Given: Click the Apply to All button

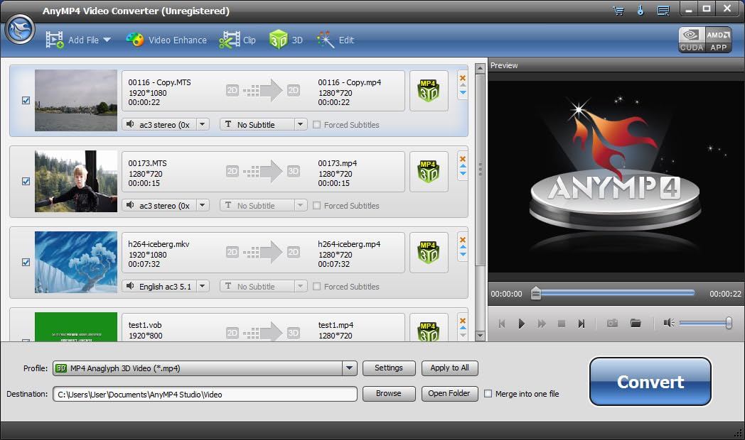Looking at the screenshot, I should point(449,368).
